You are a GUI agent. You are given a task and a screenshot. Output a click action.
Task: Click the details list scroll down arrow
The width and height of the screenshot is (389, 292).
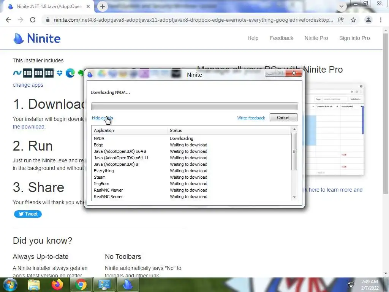[x=294, y=197]
